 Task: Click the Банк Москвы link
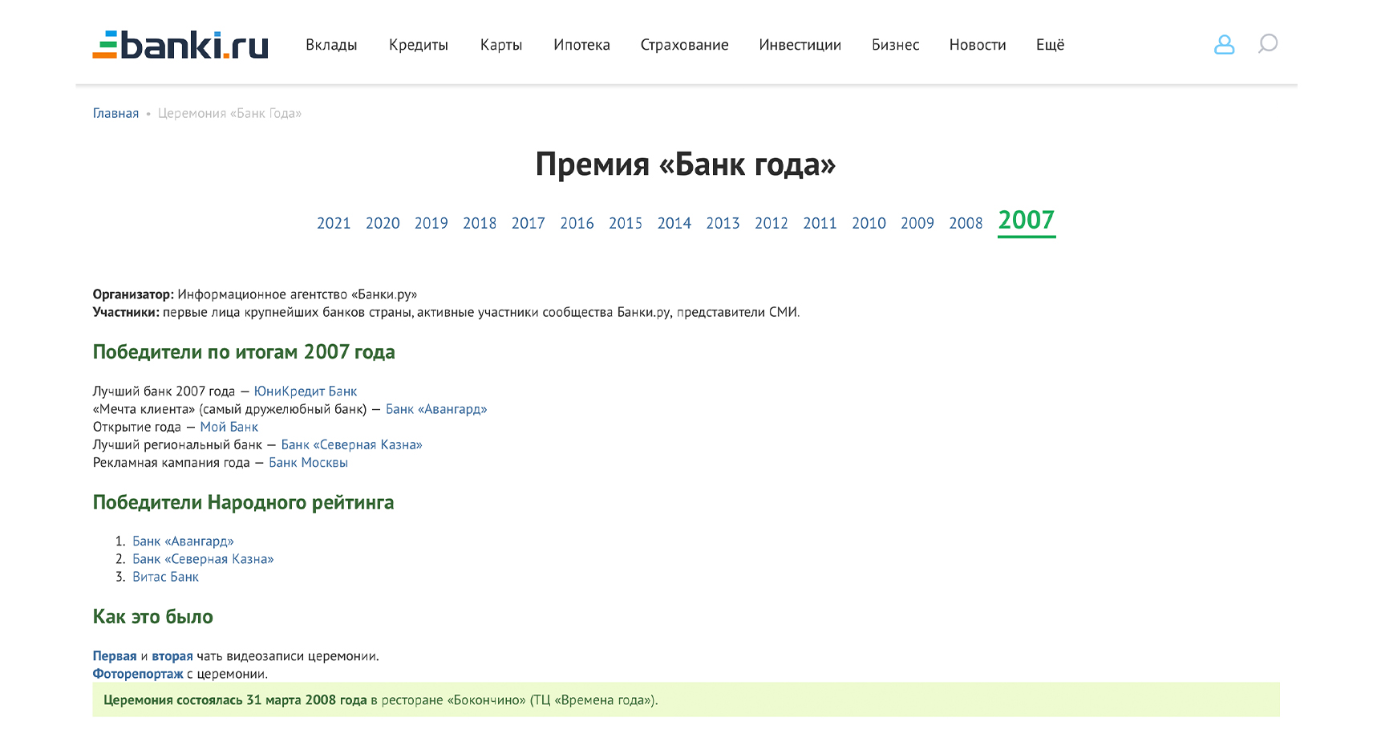click(308, 462)
